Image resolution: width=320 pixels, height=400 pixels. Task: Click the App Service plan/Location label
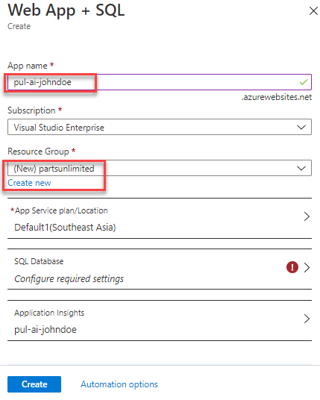61,210
